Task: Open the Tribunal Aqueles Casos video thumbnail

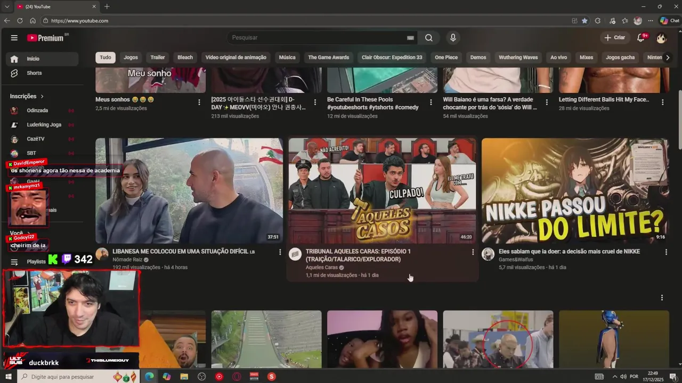Action: (382, 191)
